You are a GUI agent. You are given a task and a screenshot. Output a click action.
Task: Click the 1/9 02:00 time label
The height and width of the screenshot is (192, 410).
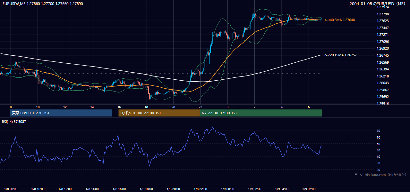[x=255, y=189]
